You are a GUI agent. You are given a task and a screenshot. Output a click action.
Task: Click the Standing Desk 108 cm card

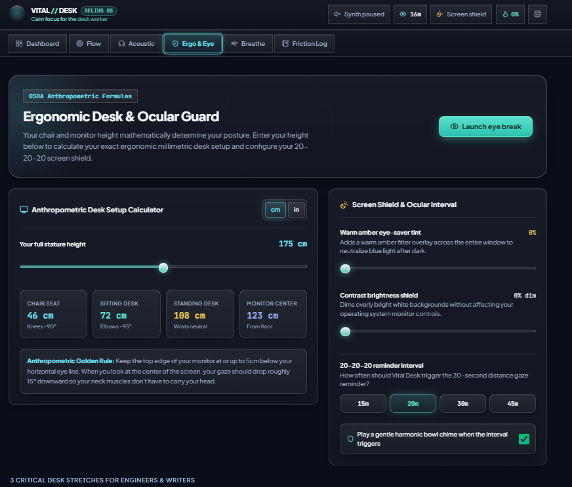(200, 314)
